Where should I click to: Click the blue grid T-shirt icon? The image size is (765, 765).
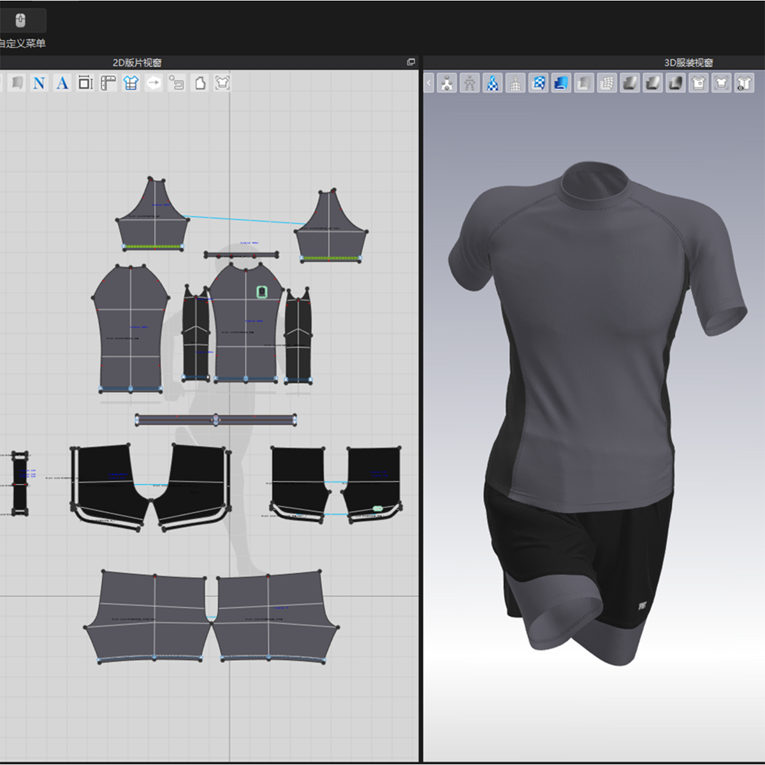tap(131, 83)
